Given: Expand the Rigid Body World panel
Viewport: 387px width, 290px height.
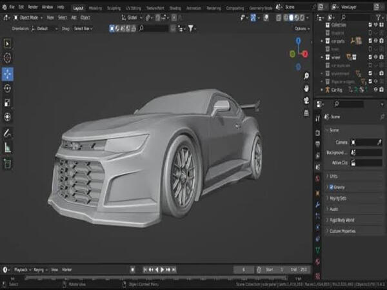Looking at the screenshot, I should coord(346,220).
